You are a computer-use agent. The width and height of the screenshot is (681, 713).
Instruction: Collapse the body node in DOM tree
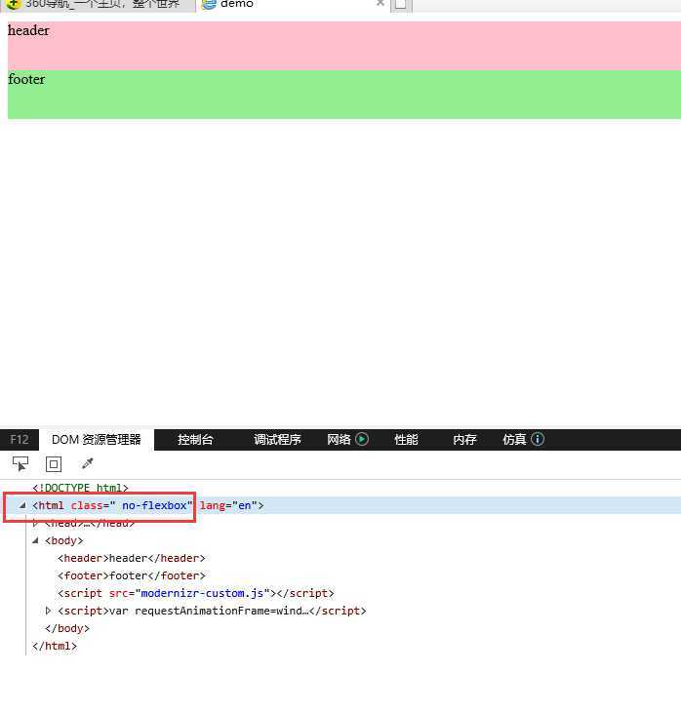[35, 540]
